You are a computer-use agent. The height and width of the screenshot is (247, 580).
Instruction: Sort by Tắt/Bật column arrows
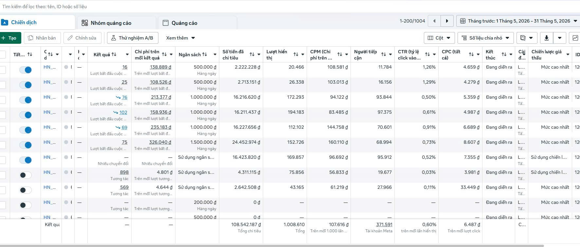[30, 54]
